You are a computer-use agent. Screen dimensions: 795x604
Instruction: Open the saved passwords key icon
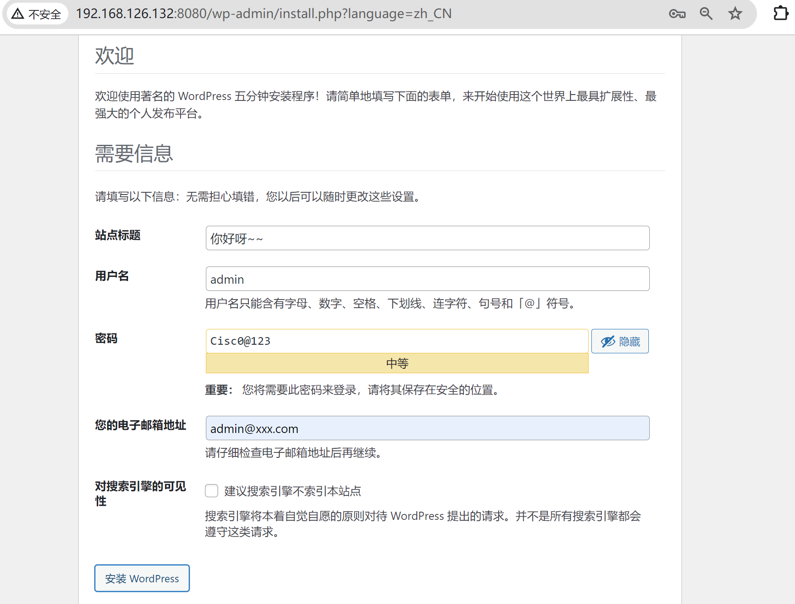677,14
